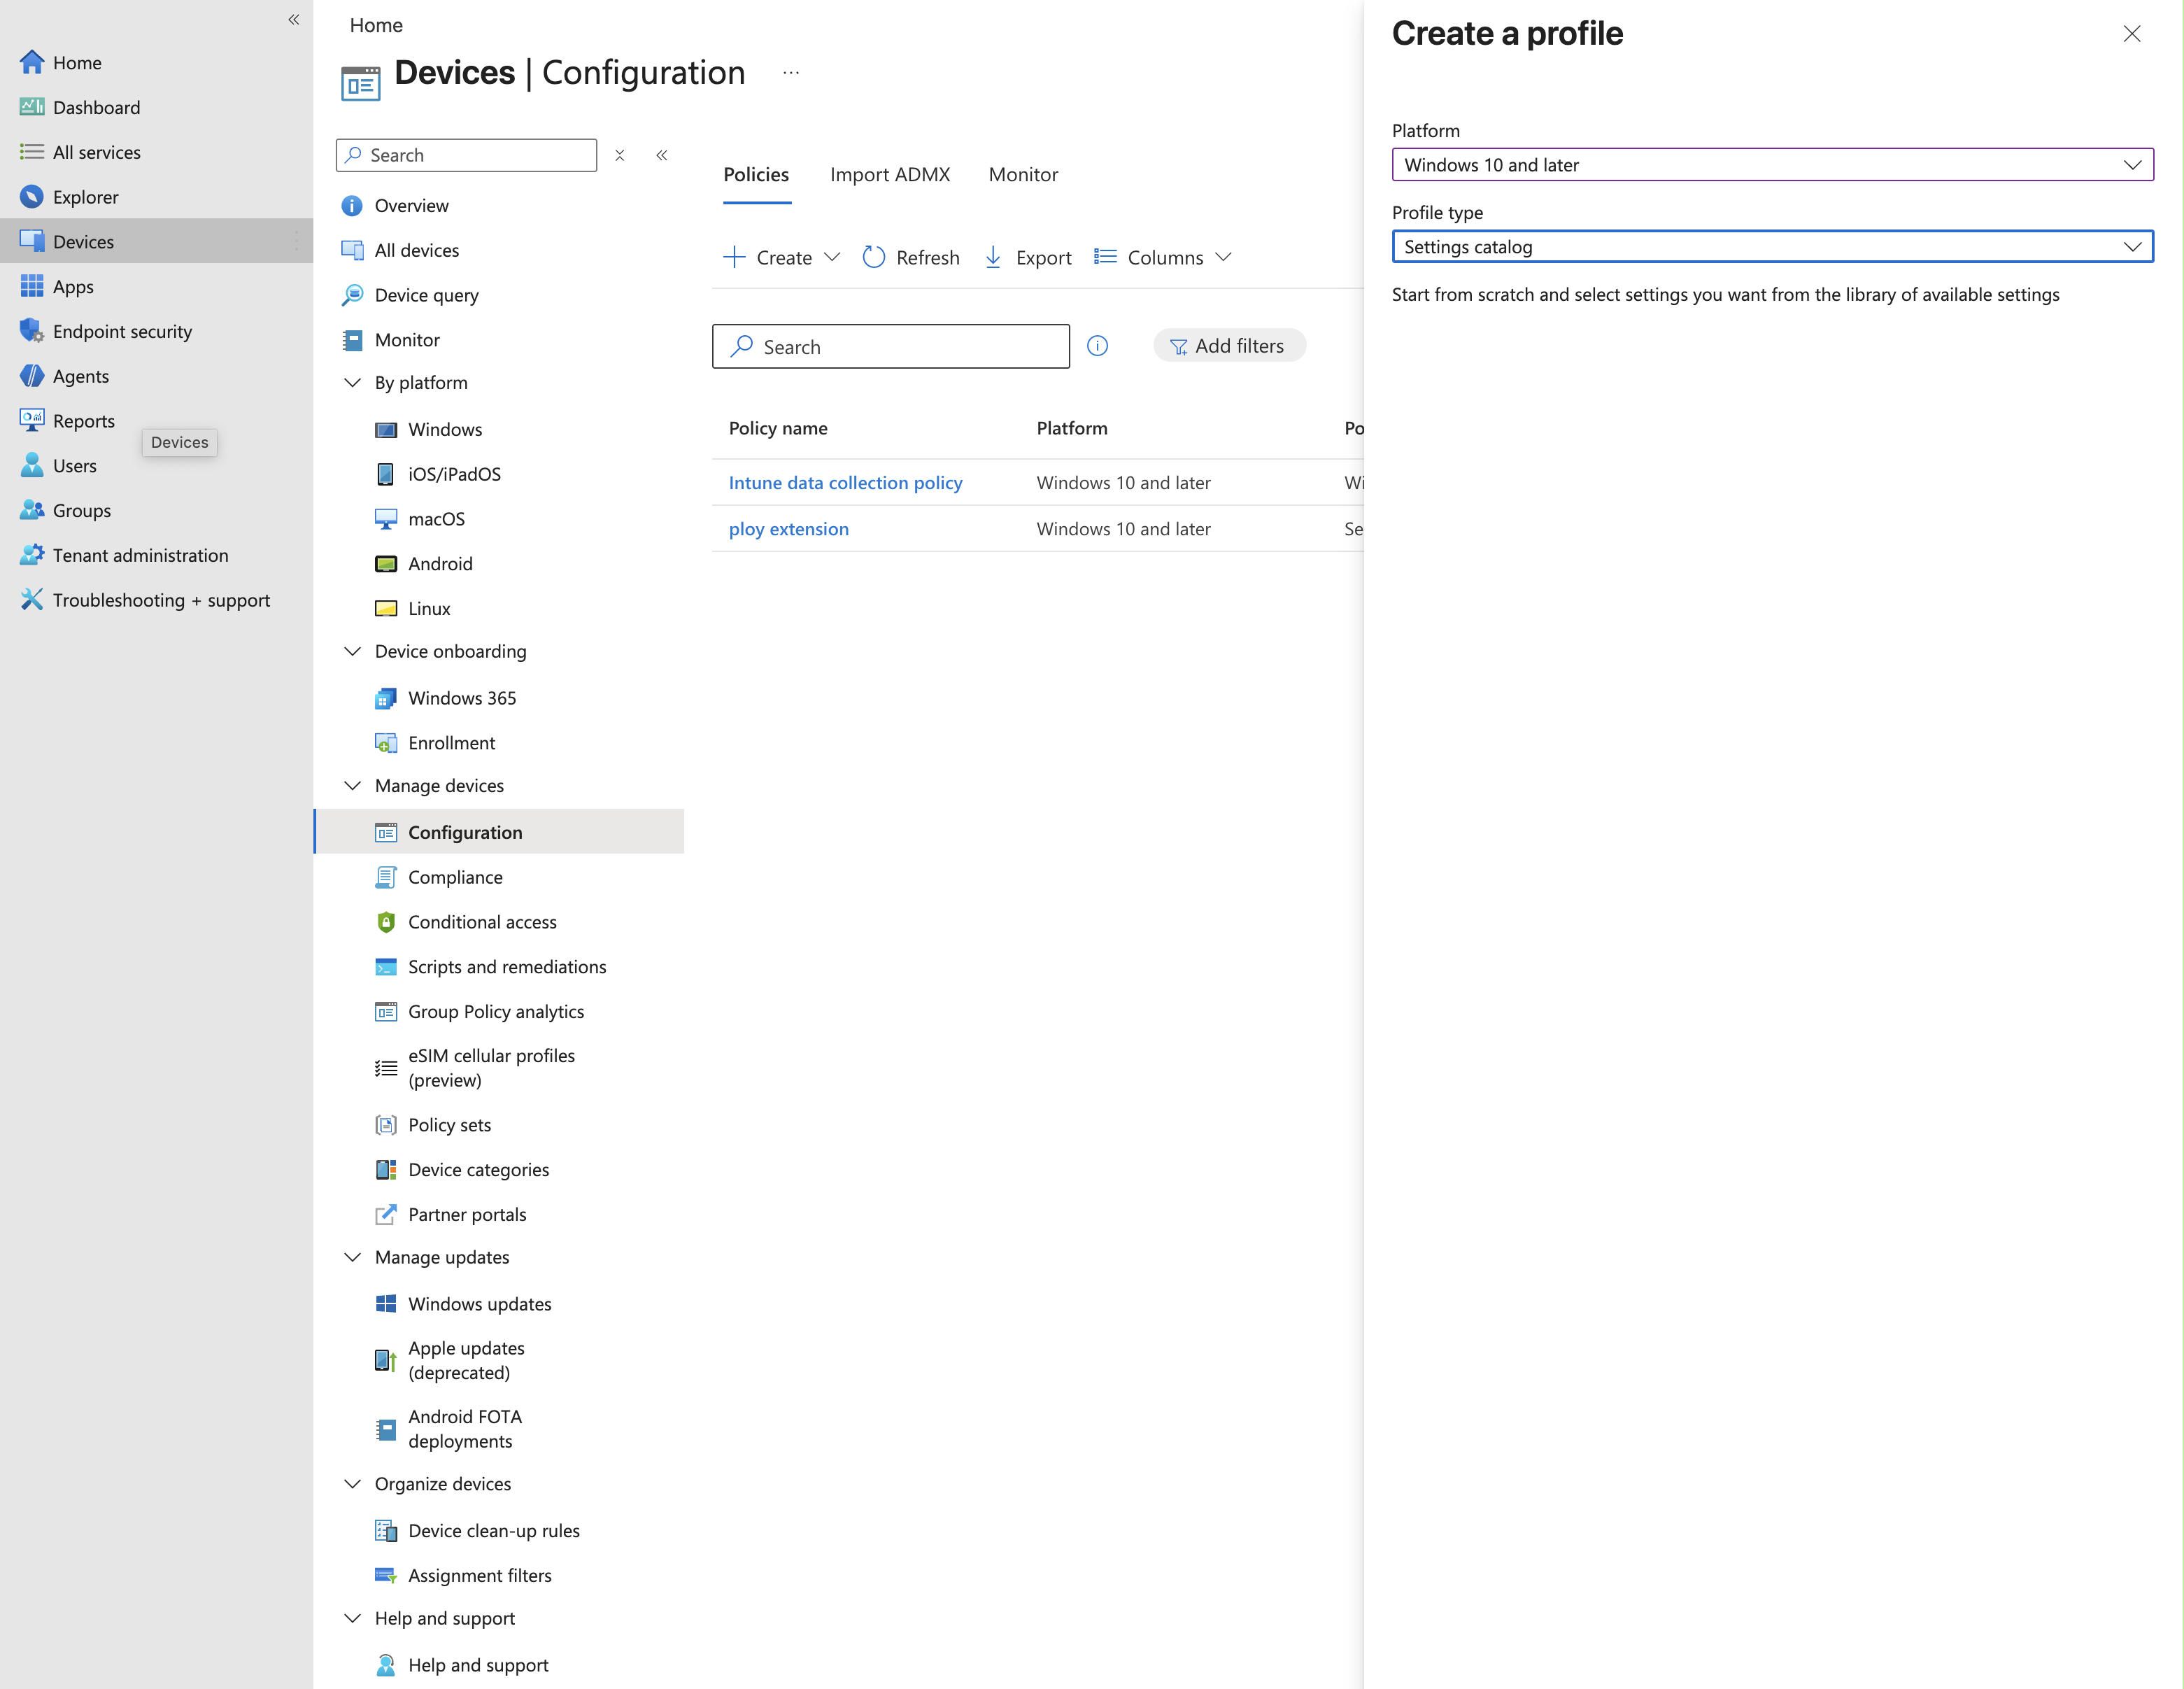Select Conditional access under Manage devices

click(482, 921)
